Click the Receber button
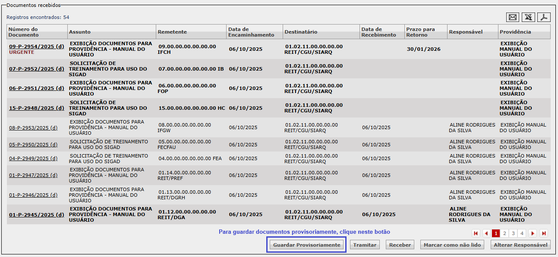558x257 pixels. 400,245
